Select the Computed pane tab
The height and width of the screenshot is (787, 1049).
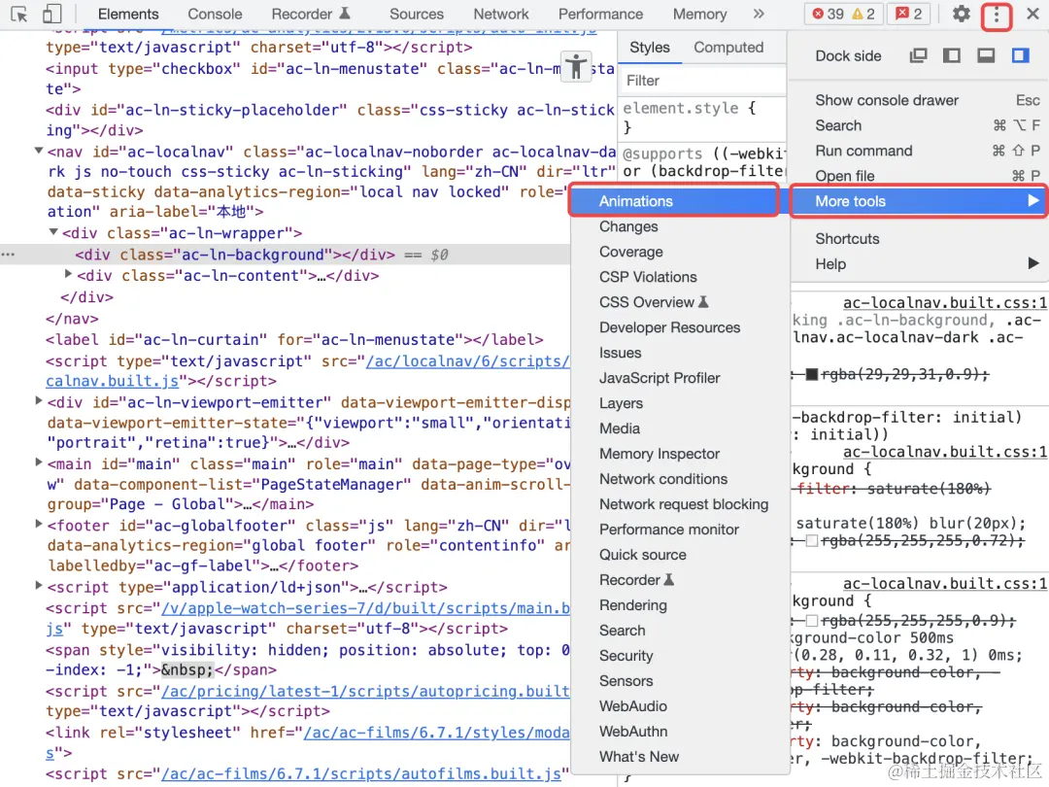pos(728,48)
